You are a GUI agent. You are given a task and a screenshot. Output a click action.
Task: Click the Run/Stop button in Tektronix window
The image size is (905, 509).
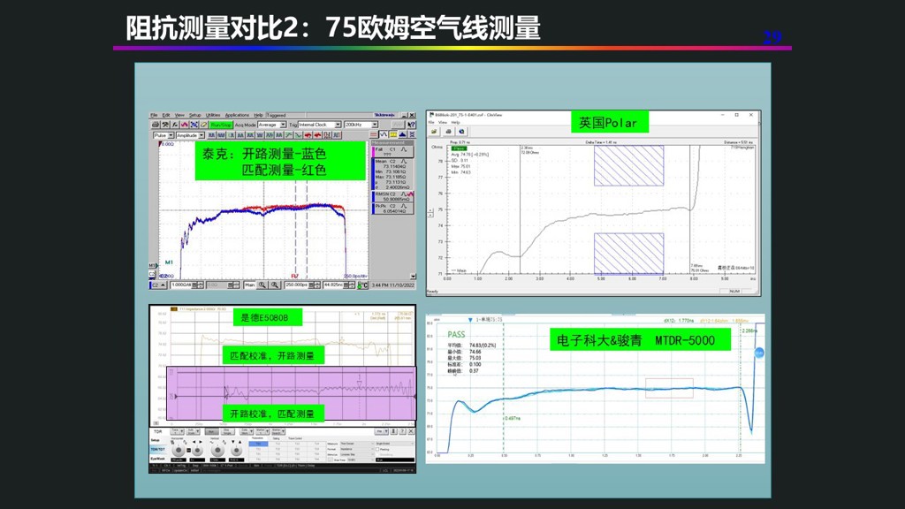pos(220,125)
